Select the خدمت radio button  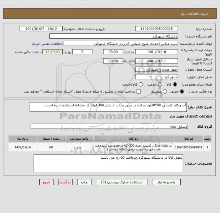[x=160, y=85]
